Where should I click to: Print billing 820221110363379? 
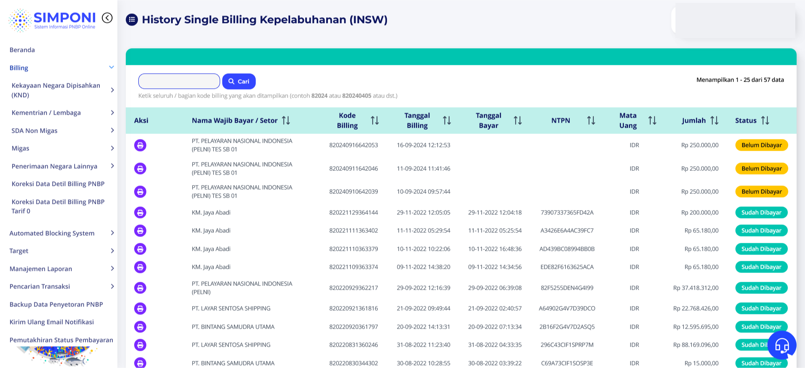(x=140, y=249)
